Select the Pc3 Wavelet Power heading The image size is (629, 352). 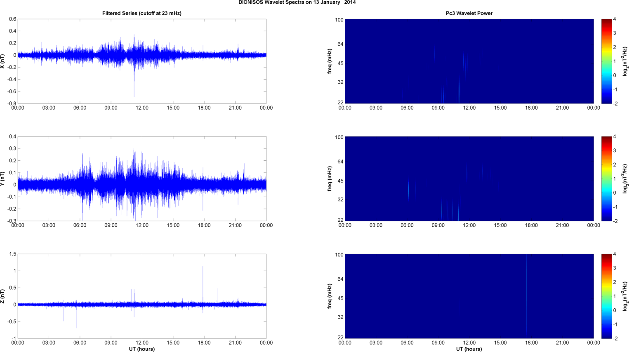pyautogui.click(x=469, y=13)
